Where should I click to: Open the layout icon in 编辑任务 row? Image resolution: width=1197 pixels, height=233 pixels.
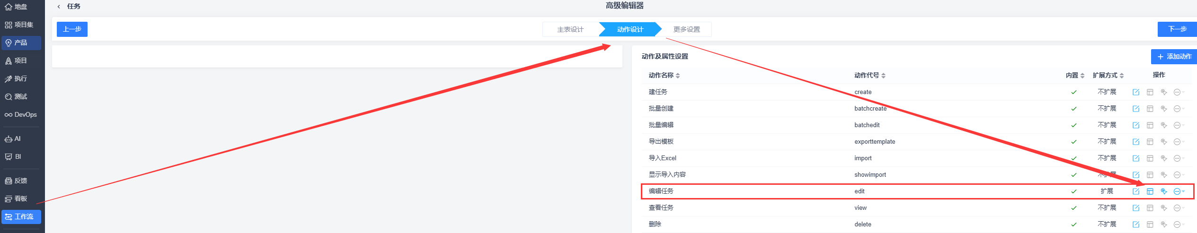coord(1150,191)
